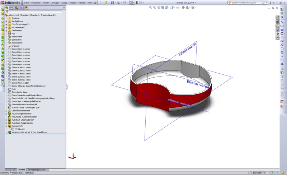The height and width of the screenshot is (175, 287).
Task: Select Skizze Kontur längs in feature tree
Action: (x=19, y=92)
